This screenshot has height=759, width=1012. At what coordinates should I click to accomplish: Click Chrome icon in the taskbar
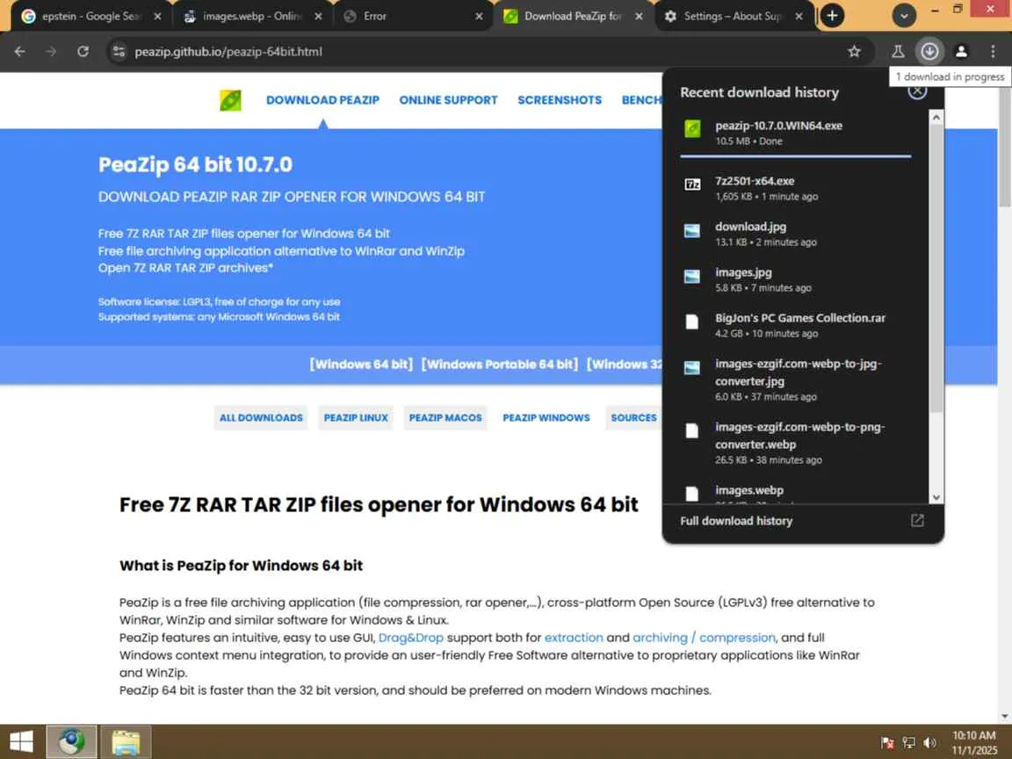point(72,741)
